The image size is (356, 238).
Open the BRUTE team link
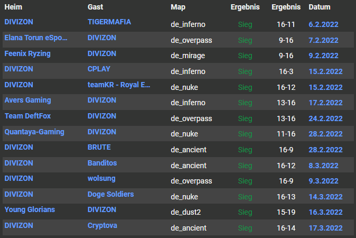pyautogui.click(x=99, y=148)
